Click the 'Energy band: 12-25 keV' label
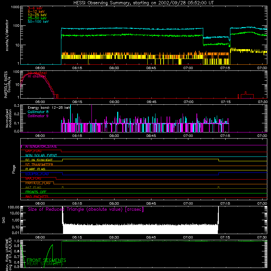Image resolution: width=271 pixels, height=271 pixels. [x=49, y=108]
